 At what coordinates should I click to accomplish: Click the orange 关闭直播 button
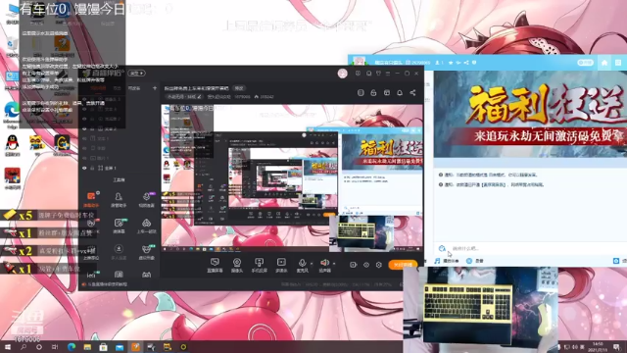[x=403, y=265]
